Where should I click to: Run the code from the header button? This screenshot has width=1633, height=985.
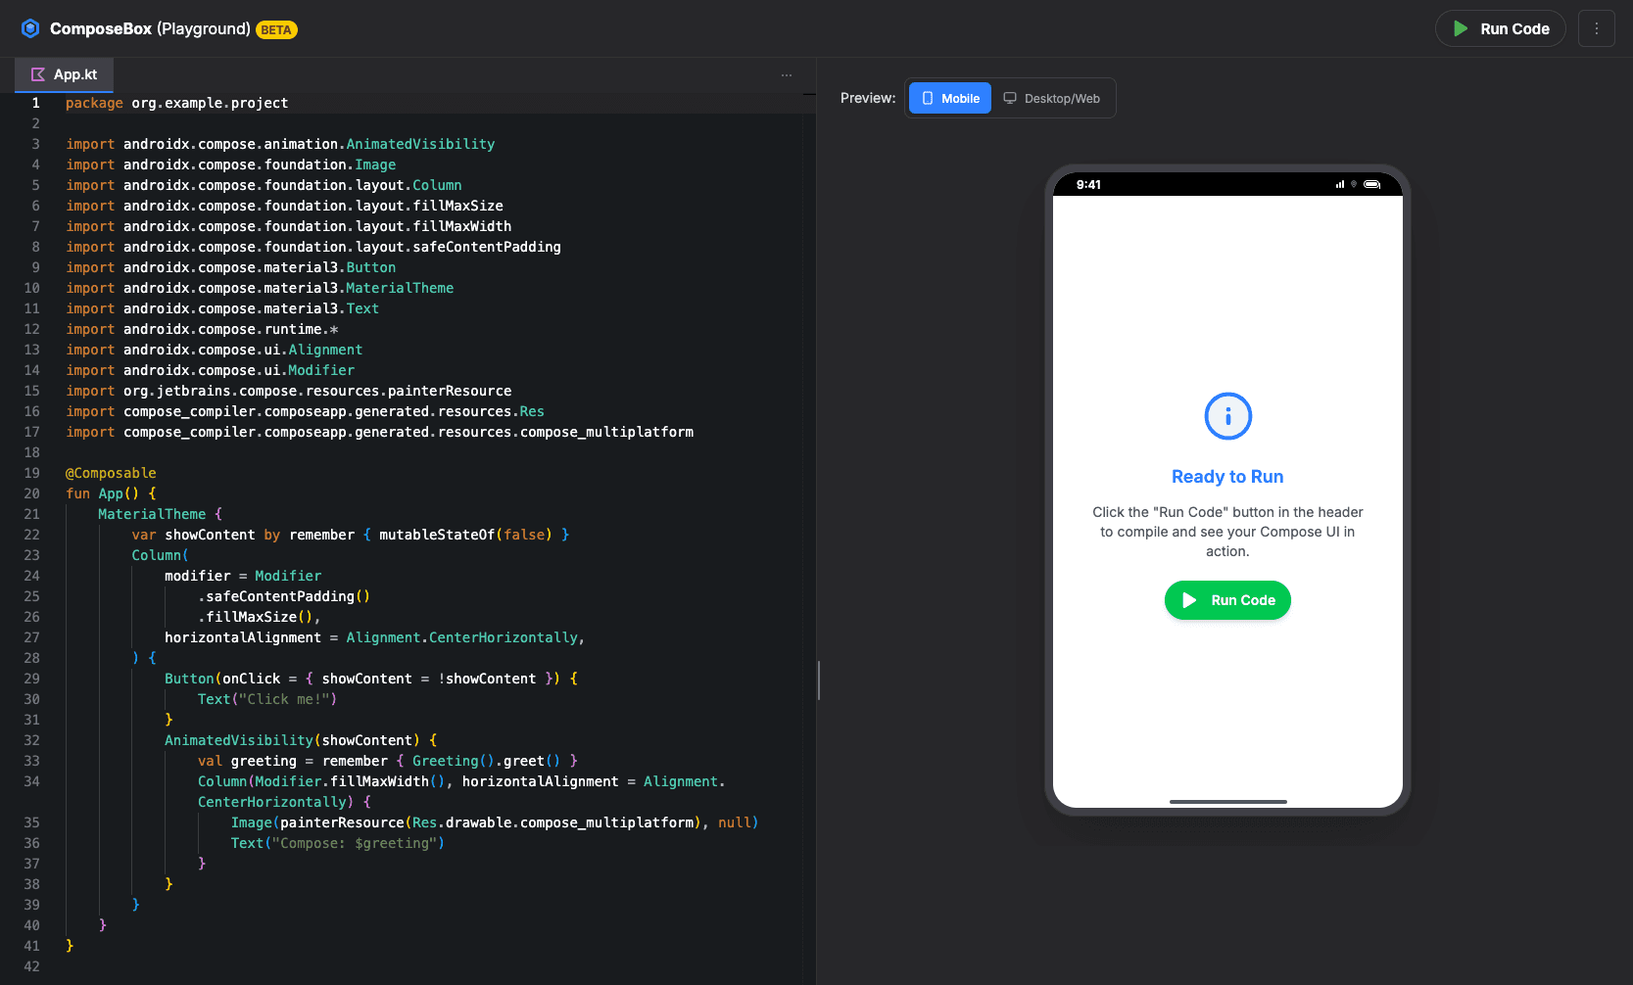click(x=1500, y=28)
